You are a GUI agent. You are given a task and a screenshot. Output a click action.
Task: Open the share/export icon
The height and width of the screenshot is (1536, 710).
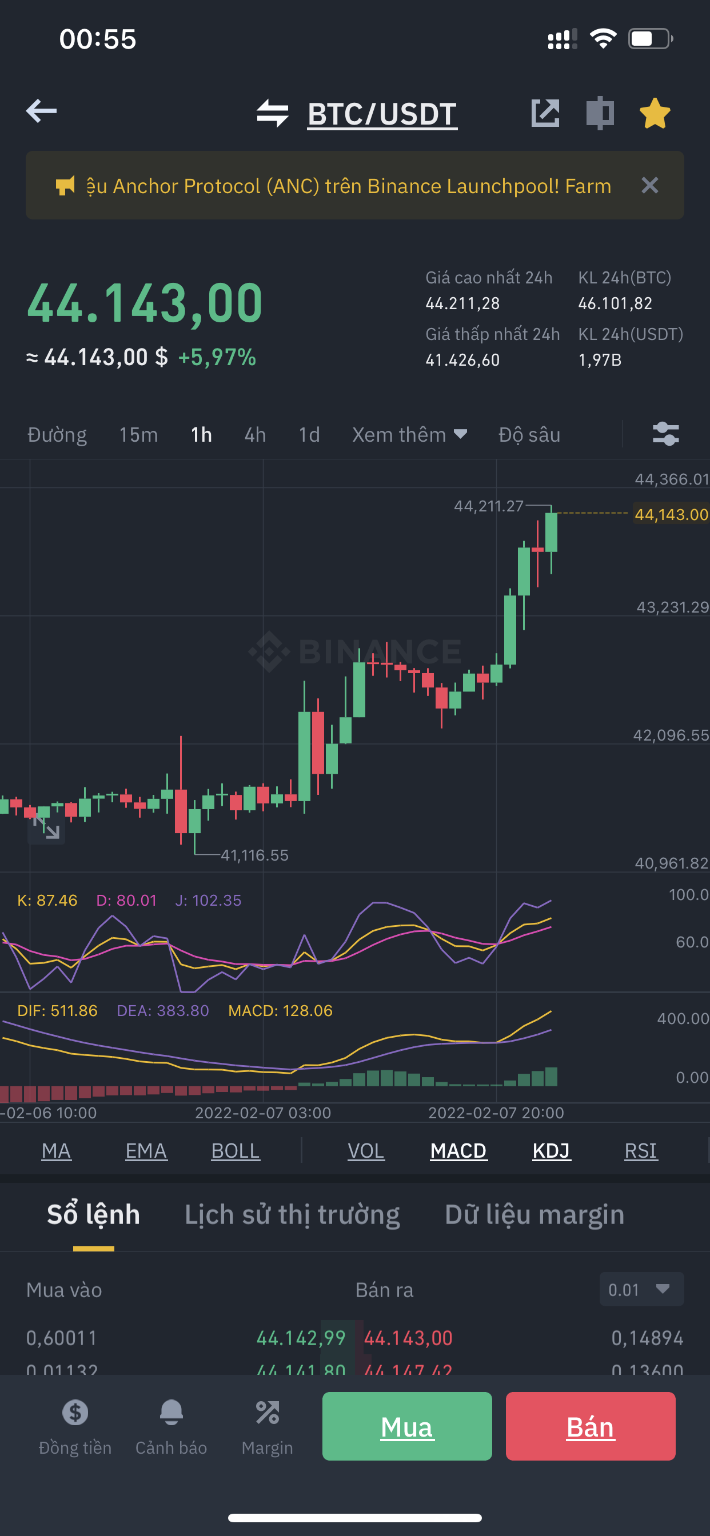pyautogui.click(x=545, y=113)
